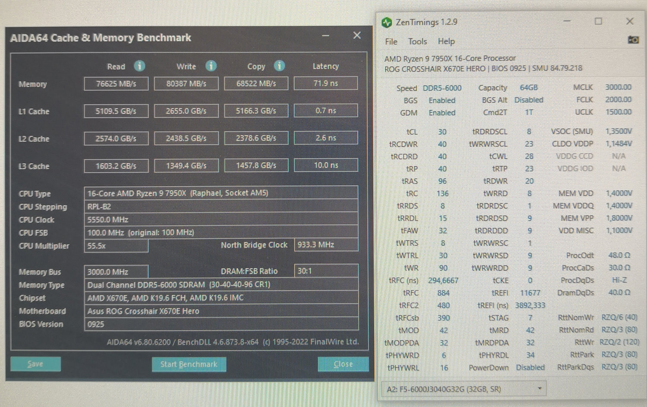Click the PowerDown value Disabled
This screenshot has width=647, height=407.
(x=531, y=367)
